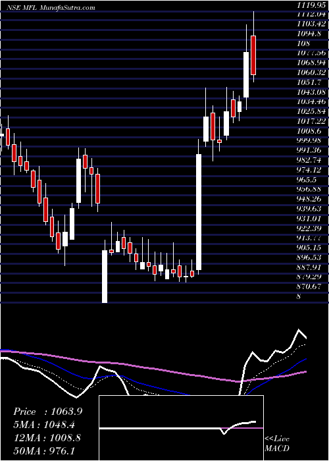Select the 965.5 price axis label
The image size is (329, 461).
pos(308,179)
